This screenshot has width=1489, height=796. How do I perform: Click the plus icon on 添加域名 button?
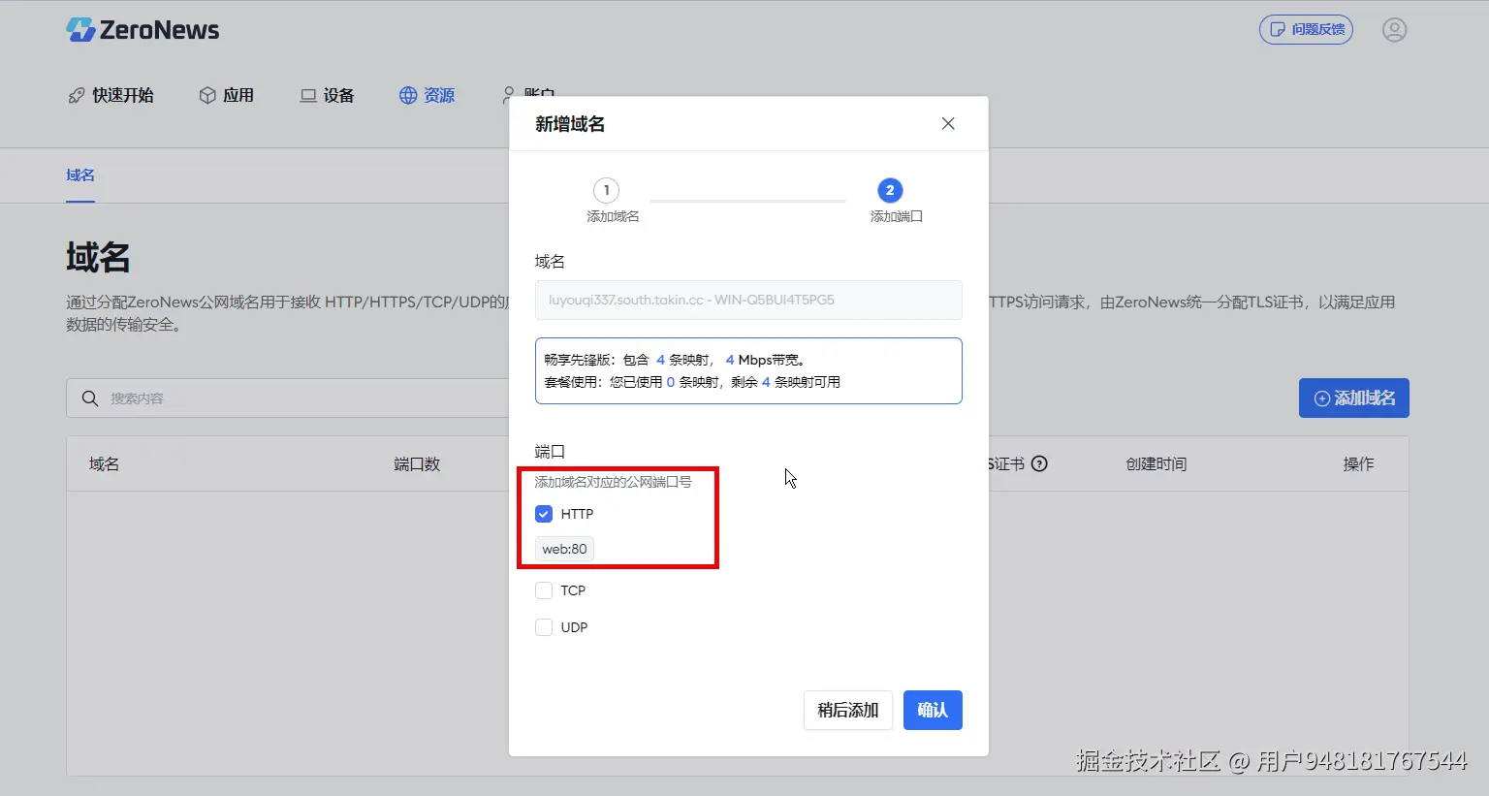pyautogui.click(x=1322, y=398)
